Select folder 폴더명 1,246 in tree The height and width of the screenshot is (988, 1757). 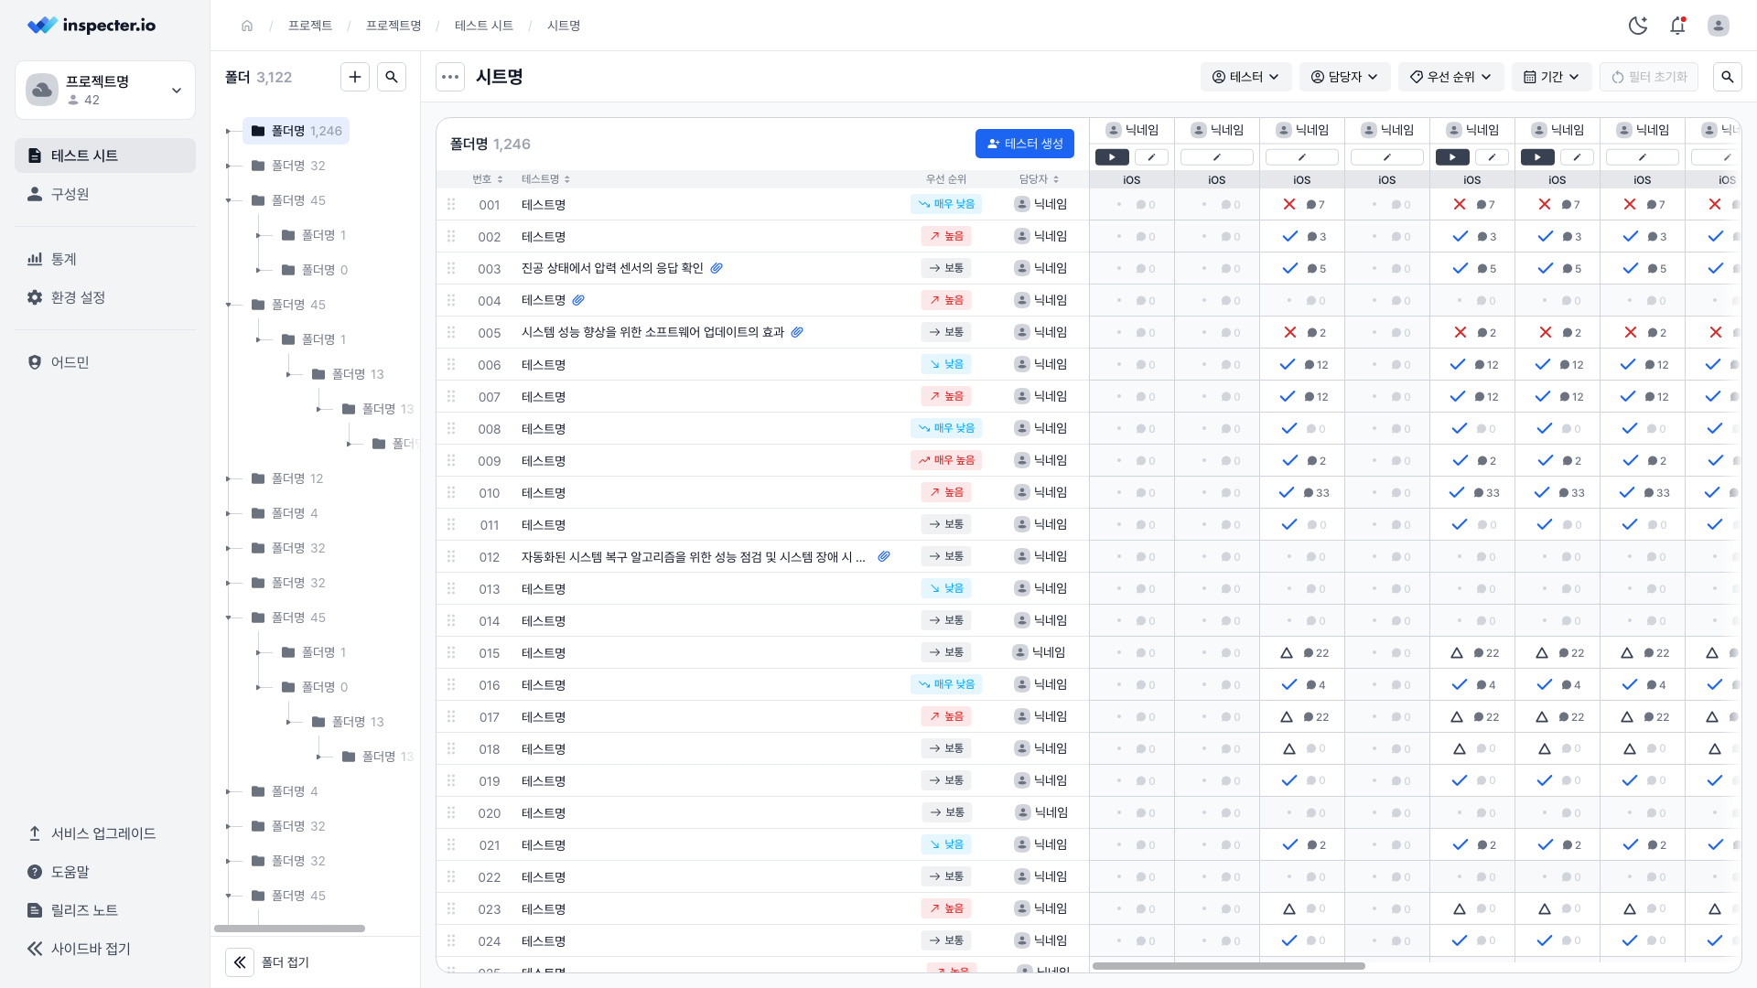[296, 131]
